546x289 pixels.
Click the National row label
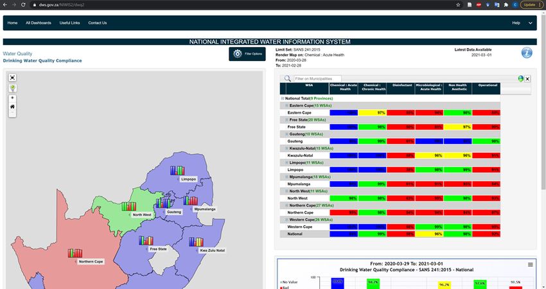click(x=295, y=234)
